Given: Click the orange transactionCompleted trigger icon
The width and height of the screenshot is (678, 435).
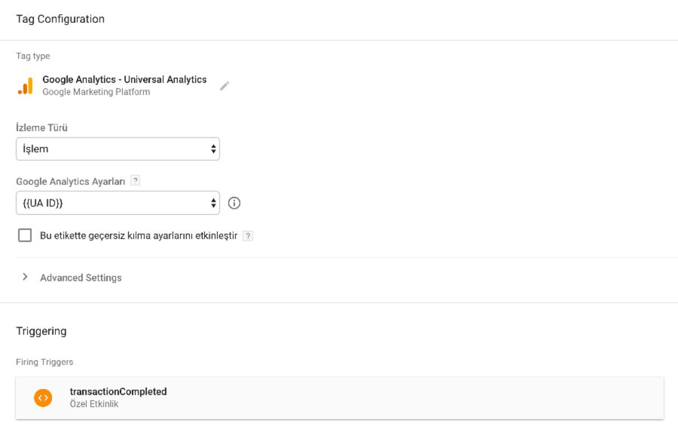Looking at the screenshot, I should click(x=43, y=398).
